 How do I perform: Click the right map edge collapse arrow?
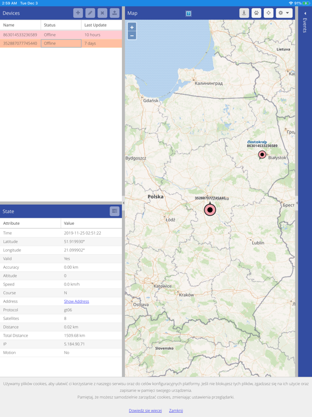click(x=297, y=203)
